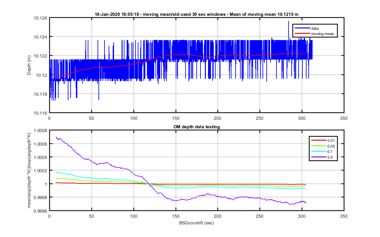
Task: Select the '100' x-tick under the OM testing plot
Action: click(x=134, y=216)
